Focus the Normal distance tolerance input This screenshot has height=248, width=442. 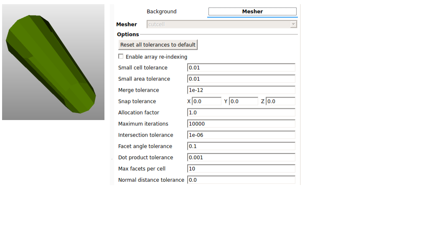[241, 180]
